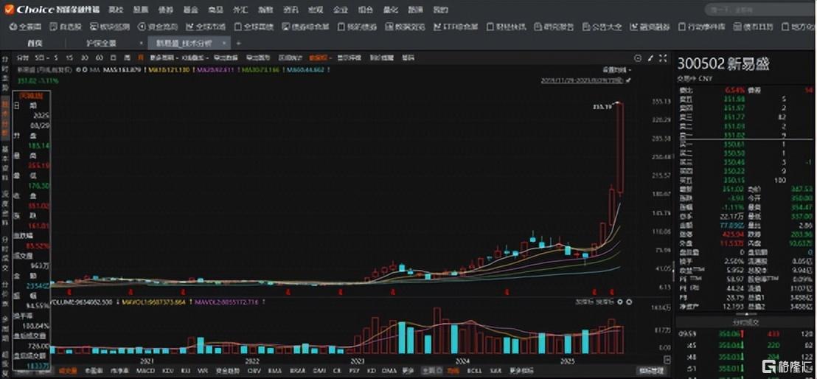Open the 量化 menu
817x379 pixels.
coord(391,10)
